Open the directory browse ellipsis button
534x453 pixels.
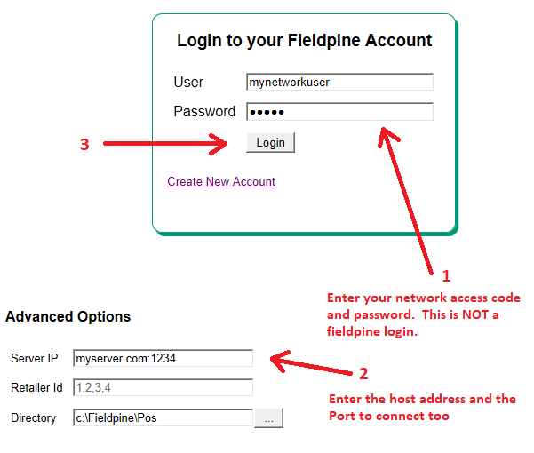(x=268, y=418)
